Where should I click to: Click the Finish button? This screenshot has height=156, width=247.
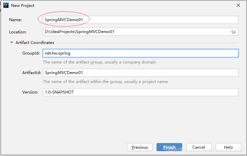[169, 147]
